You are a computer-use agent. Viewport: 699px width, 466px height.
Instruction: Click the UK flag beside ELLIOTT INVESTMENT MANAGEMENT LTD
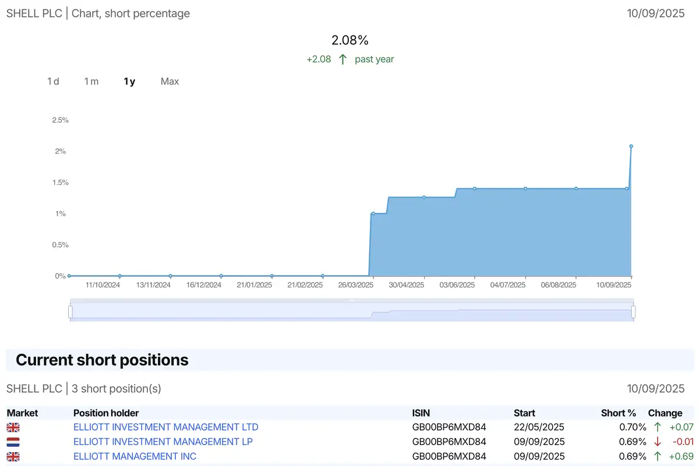(x=13, y=428)
